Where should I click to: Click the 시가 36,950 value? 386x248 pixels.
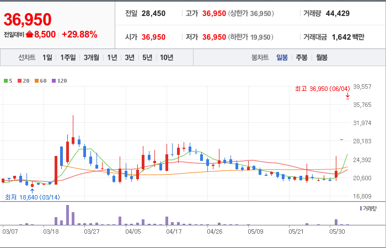point(153,37)
